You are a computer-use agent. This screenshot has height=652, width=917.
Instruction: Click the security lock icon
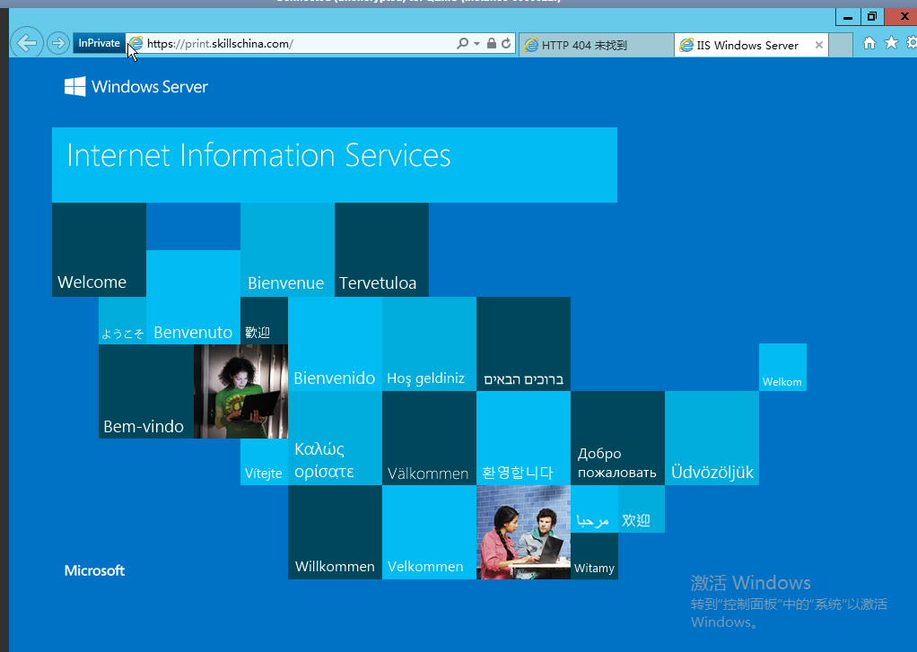click(x=492, y=43)
